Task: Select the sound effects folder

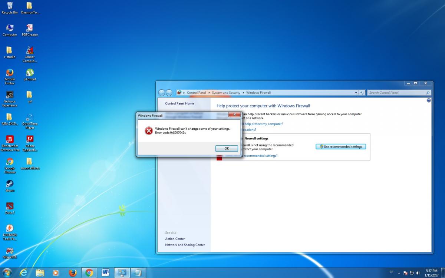Action: point(30,164)
